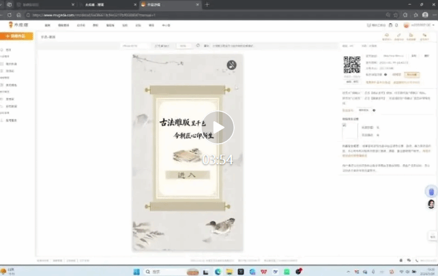Mute music via the round icon on preview
The width and height of the screenshot is (438, 276).
(231, 65)
